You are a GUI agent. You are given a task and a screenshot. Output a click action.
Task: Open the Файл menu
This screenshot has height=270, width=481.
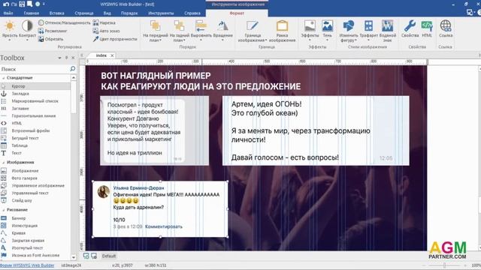pyautogui.click(x=8, y=13)
